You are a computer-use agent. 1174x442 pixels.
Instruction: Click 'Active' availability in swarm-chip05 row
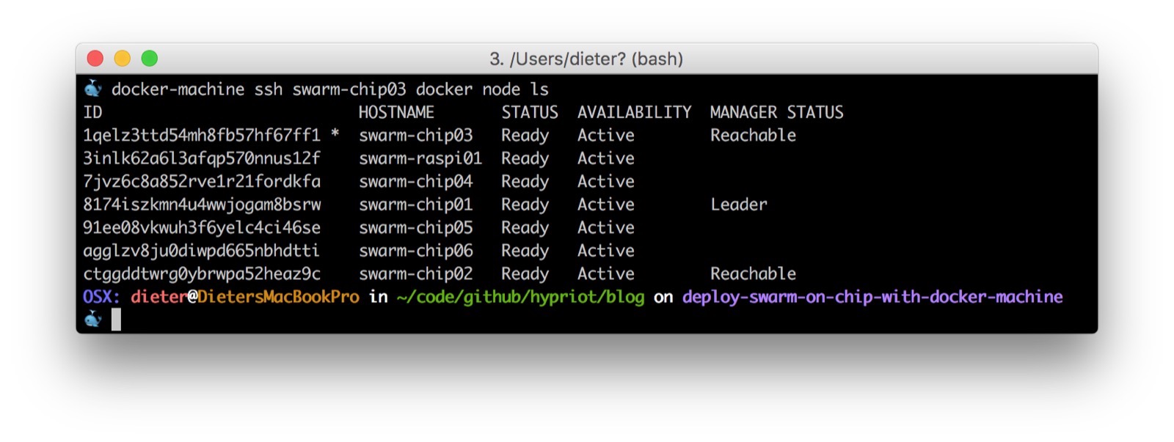(x=606, y=227)
